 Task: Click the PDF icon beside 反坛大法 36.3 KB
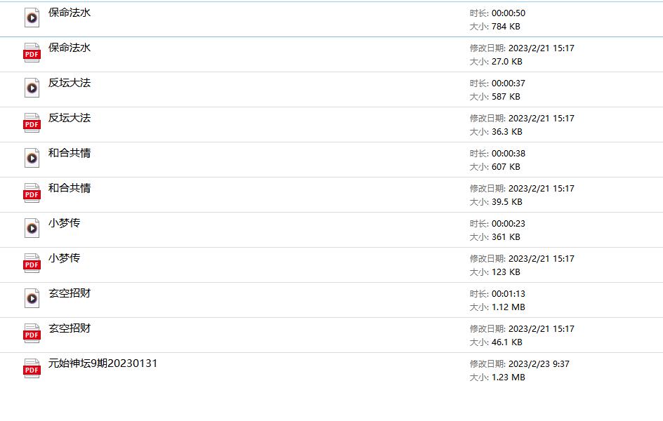coord(32,123)
